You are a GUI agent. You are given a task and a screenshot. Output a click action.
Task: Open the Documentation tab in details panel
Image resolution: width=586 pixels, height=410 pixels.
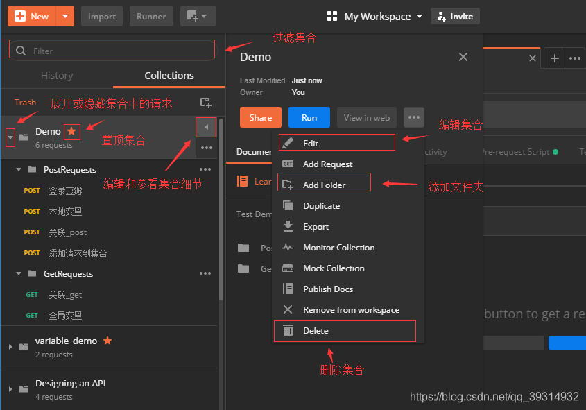tap(254, 152)
